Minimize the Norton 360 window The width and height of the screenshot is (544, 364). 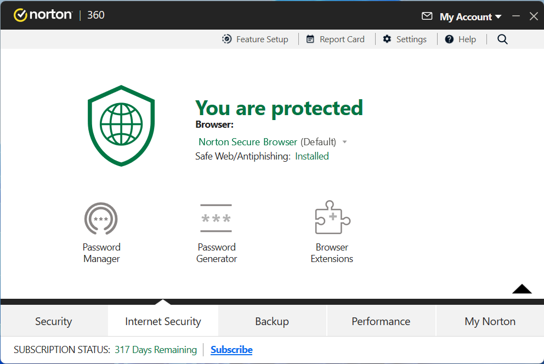(516, 16)
